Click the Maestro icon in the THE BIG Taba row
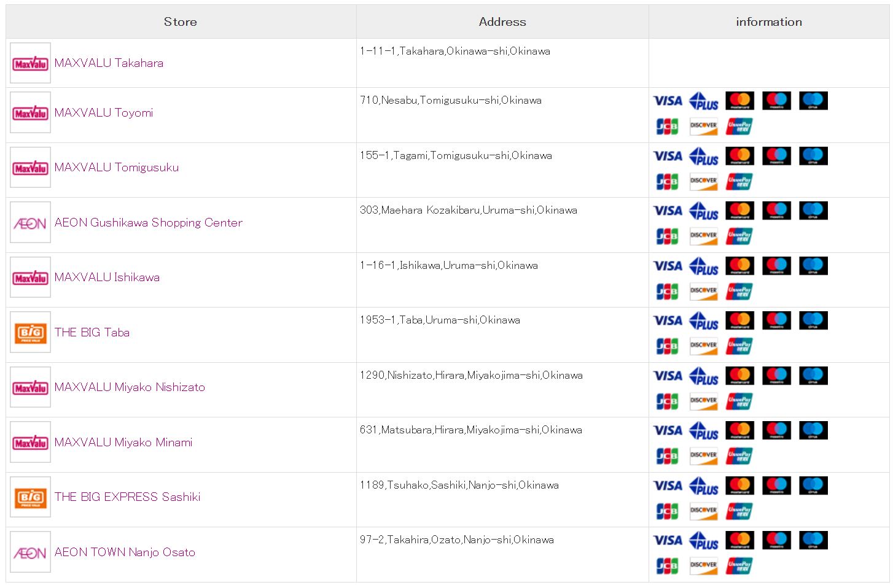893x585 pixels. [777, 320]
